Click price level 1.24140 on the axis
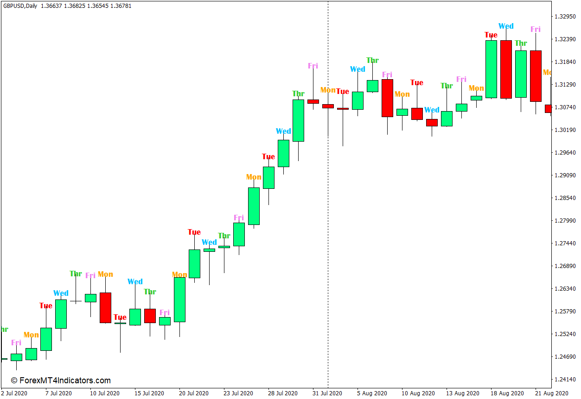The height and width of the screenshot is (399, 581). (x=565, y=380)
